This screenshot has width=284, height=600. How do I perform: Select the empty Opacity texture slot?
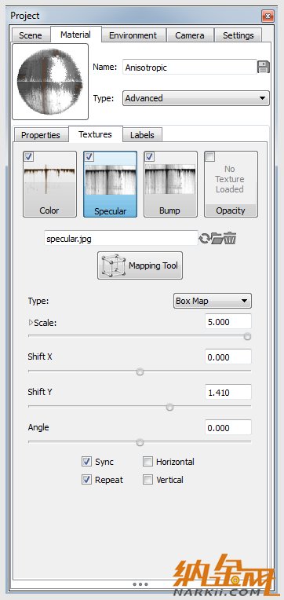coord(231,184)
